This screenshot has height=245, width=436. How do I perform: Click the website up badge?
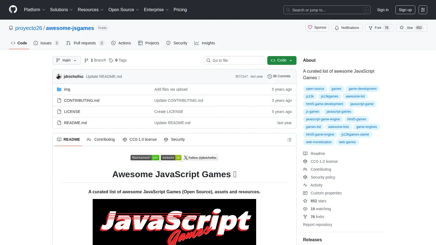tap(171, 158)
